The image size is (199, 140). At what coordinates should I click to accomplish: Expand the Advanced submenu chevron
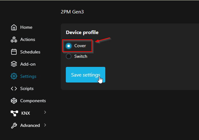(x=45, y=125)
